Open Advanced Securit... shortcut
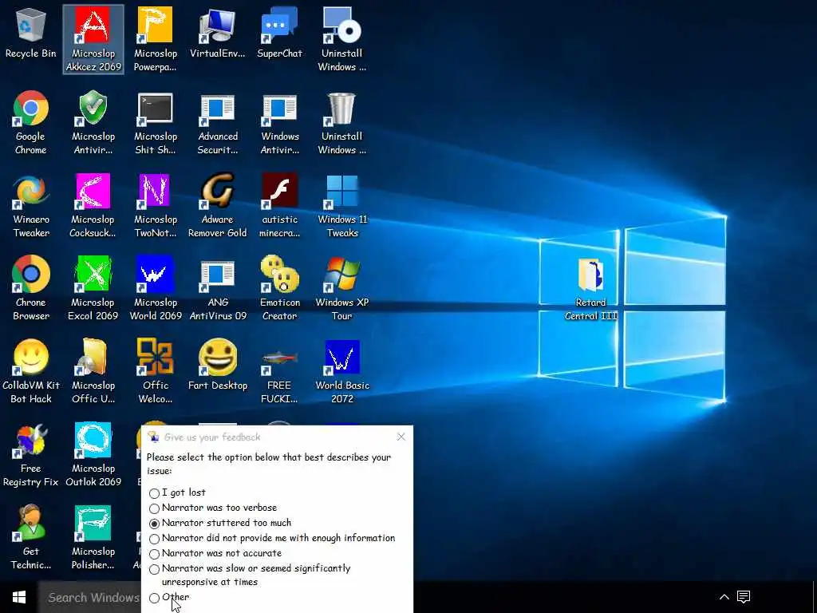Screen dimensions: 817x613 click(x=217, y=123)
